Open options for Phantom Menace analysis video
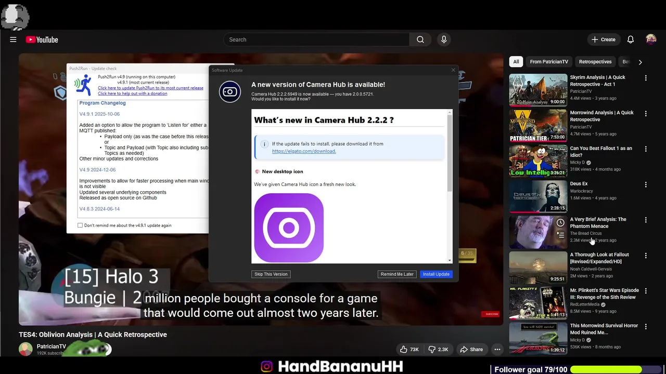 pos(646,220)
